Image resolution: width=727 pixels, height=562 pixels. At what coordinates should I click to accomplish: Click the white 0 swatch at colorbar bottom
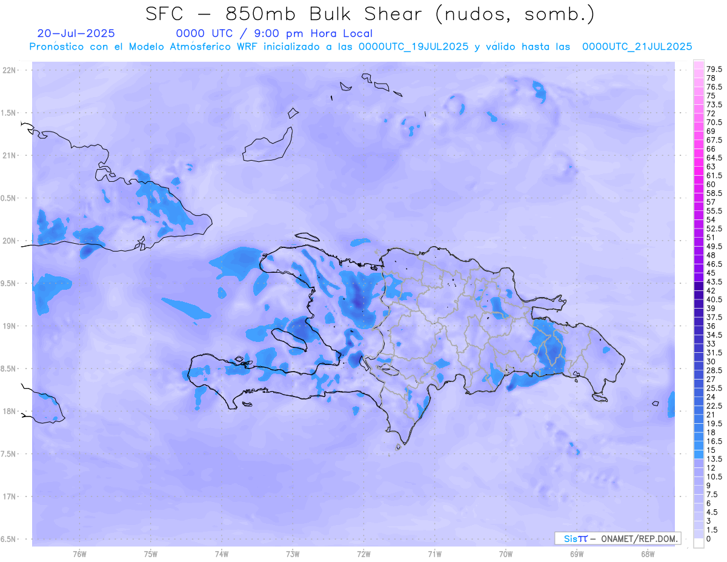point(699,543)
